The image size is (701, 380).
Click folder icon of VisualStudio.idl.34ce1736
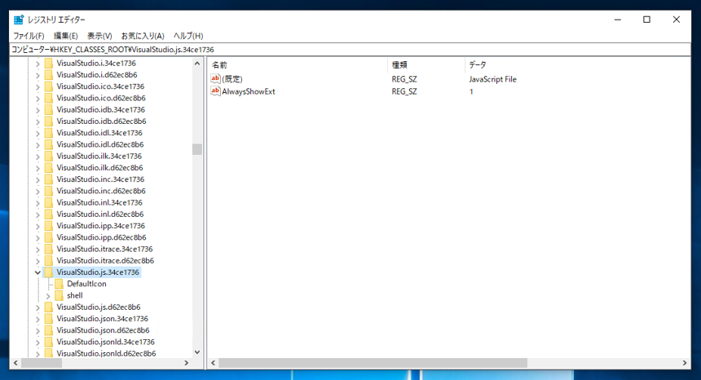pos(49,133)
